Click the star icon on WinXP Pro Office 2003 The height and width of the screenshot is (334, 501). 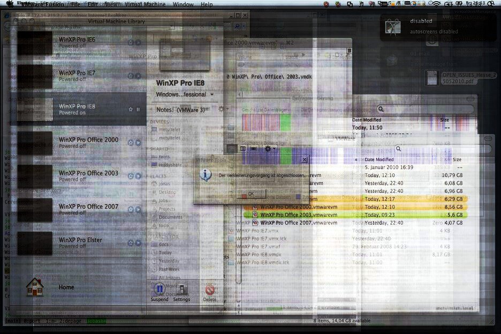pos(131,176)
